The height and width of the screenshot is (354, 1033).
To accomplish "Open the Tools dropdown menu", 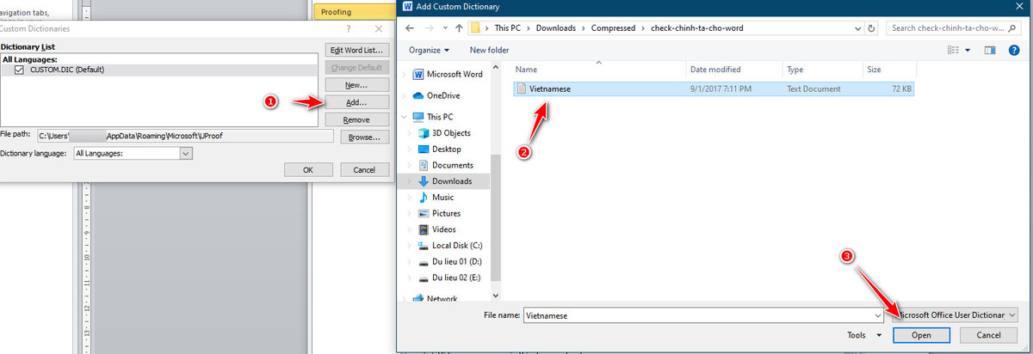I will click(x=865, y=336).
